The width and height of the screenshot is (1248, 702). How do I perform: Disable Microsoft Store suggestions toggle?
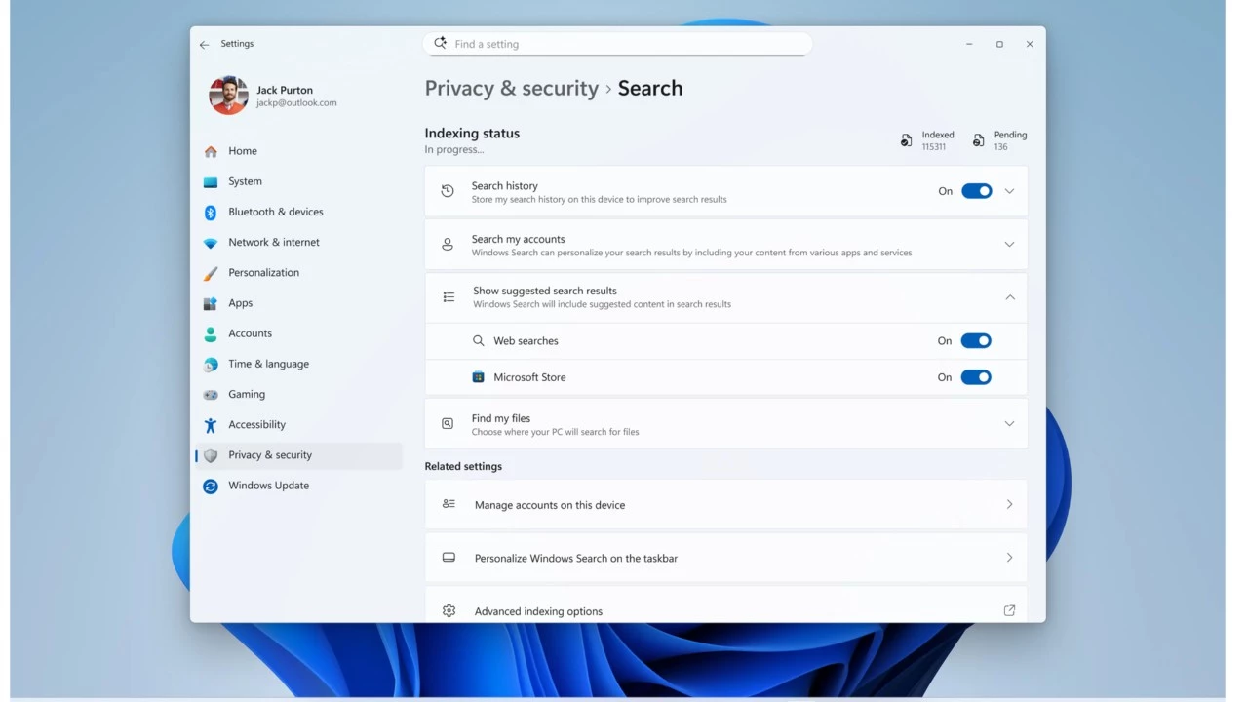pos(976,377)
